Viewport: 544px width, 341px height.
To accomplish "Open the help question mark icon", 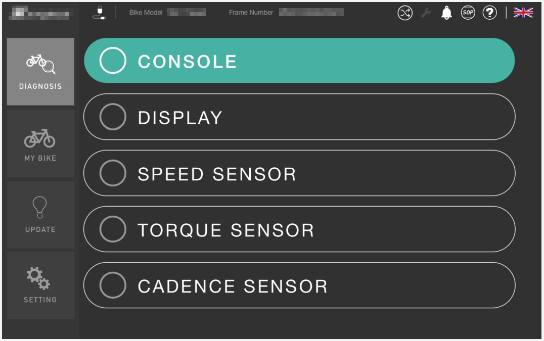I will coord(489,13).
